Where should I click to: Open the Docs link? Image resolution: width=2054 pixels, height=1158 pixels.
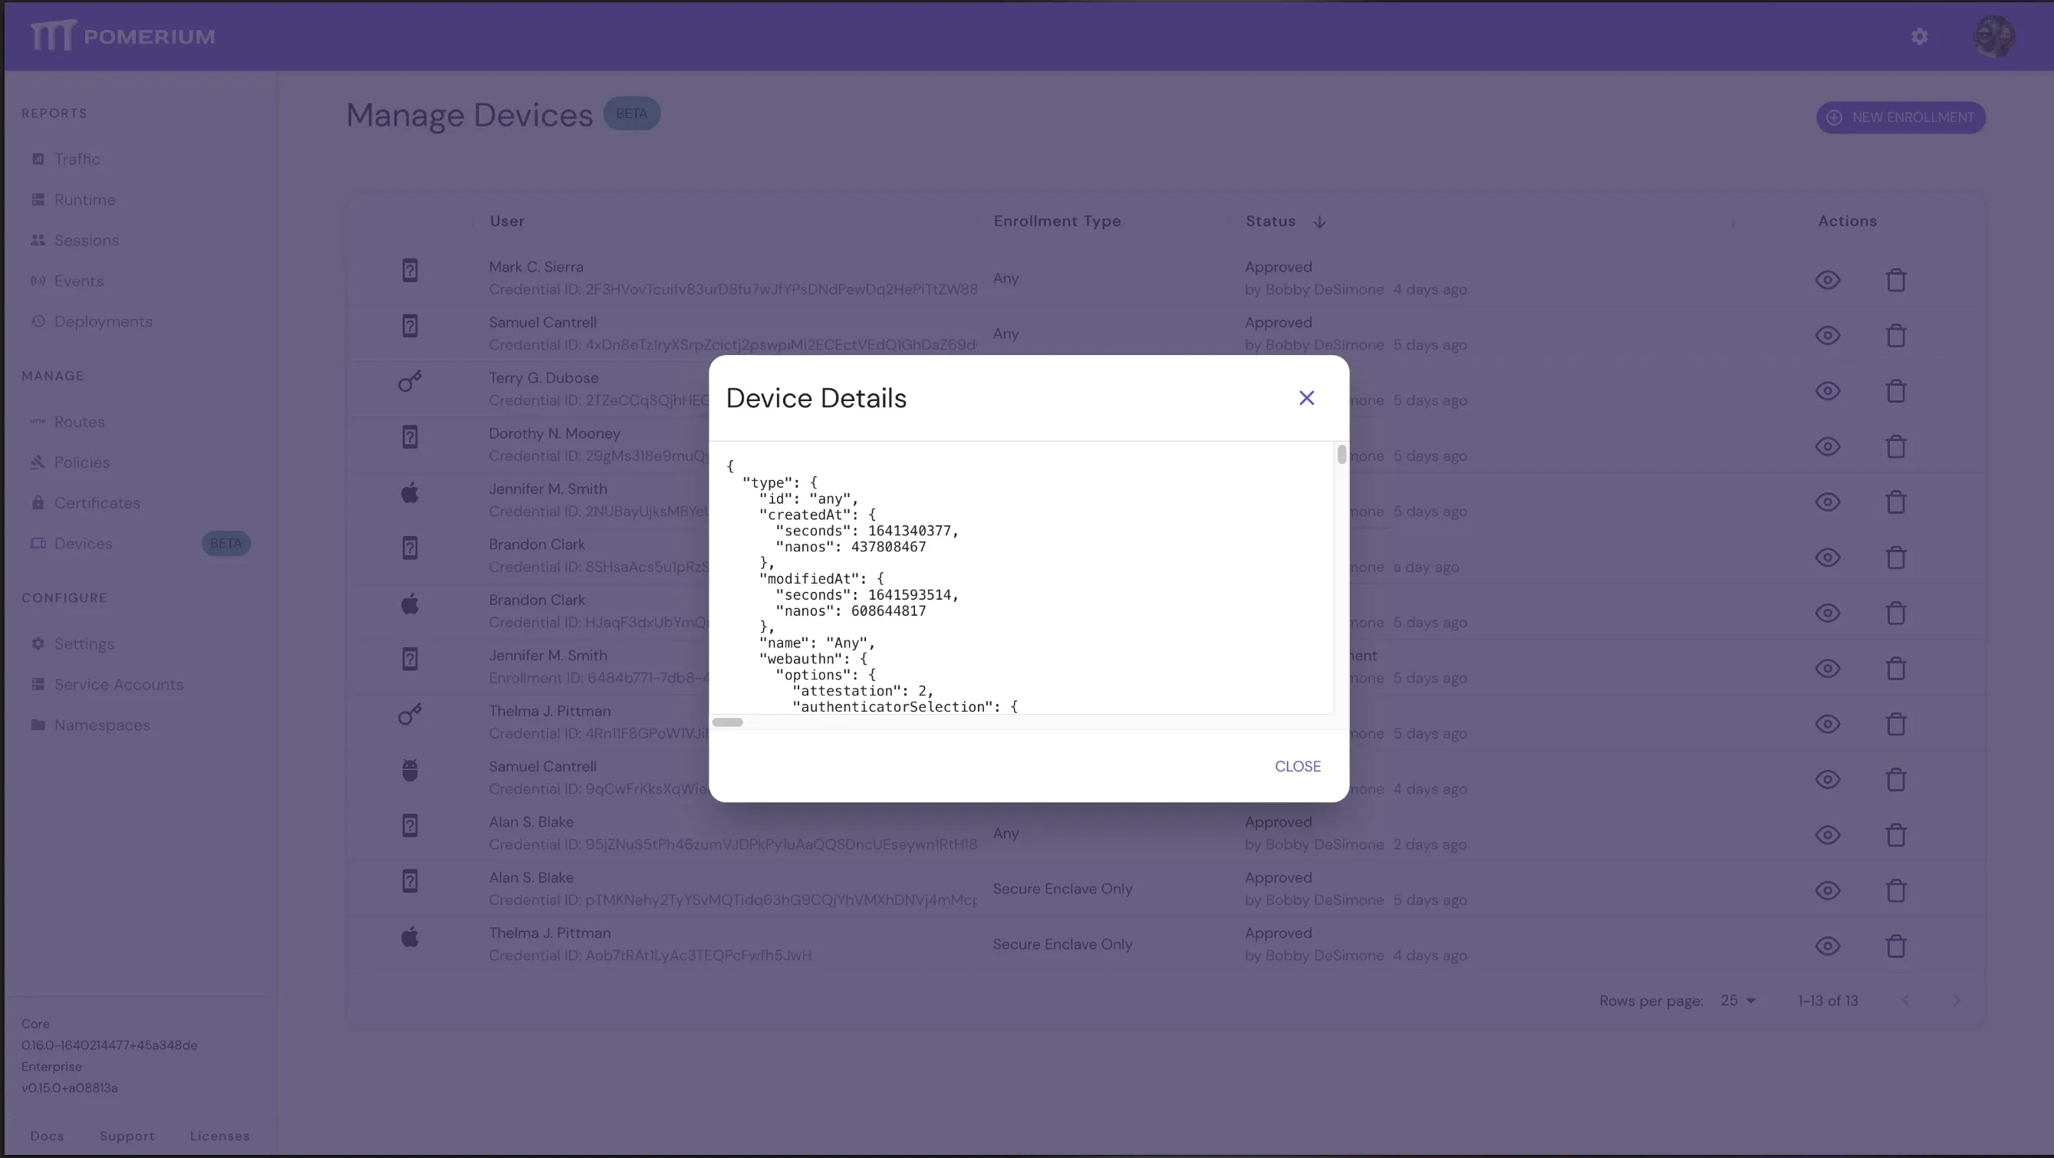(47, 1136)
